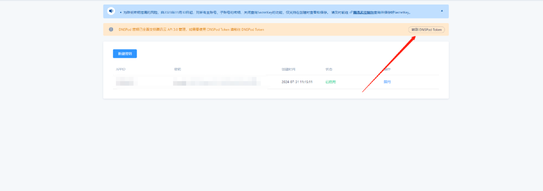
Task: Click the 新建密钥 button
Action: pyautogui.click(x=125, y=54)
